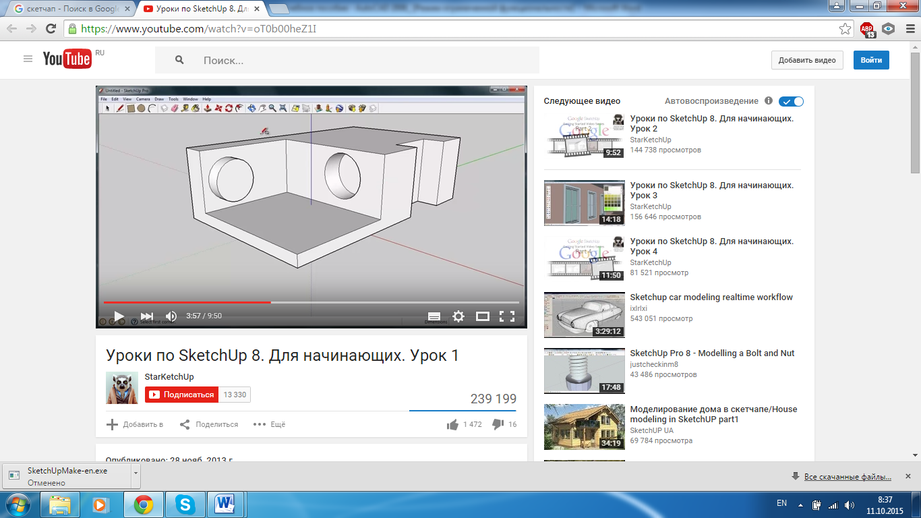Play the video

119,316
